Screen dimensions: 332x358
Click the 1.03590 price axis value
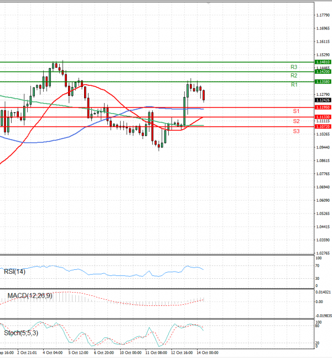click(x=323, y=240)
